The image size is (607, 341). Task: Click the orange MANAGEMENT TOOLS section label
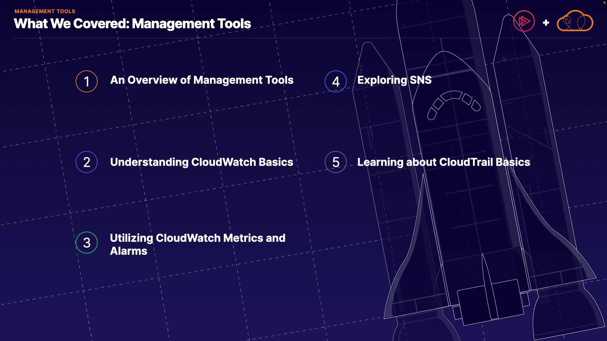45,11
